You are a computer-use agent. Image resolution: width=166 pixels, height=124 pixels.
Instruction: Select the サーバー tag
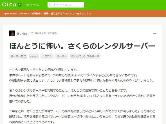[x=62, y=56]
